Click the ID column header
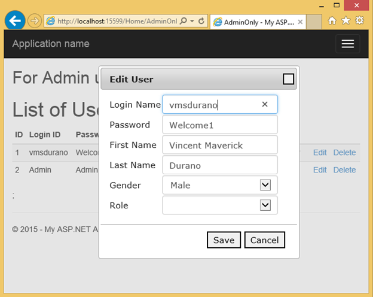The width and height of the screenshot is (373, 297). (x=19, y=135)
